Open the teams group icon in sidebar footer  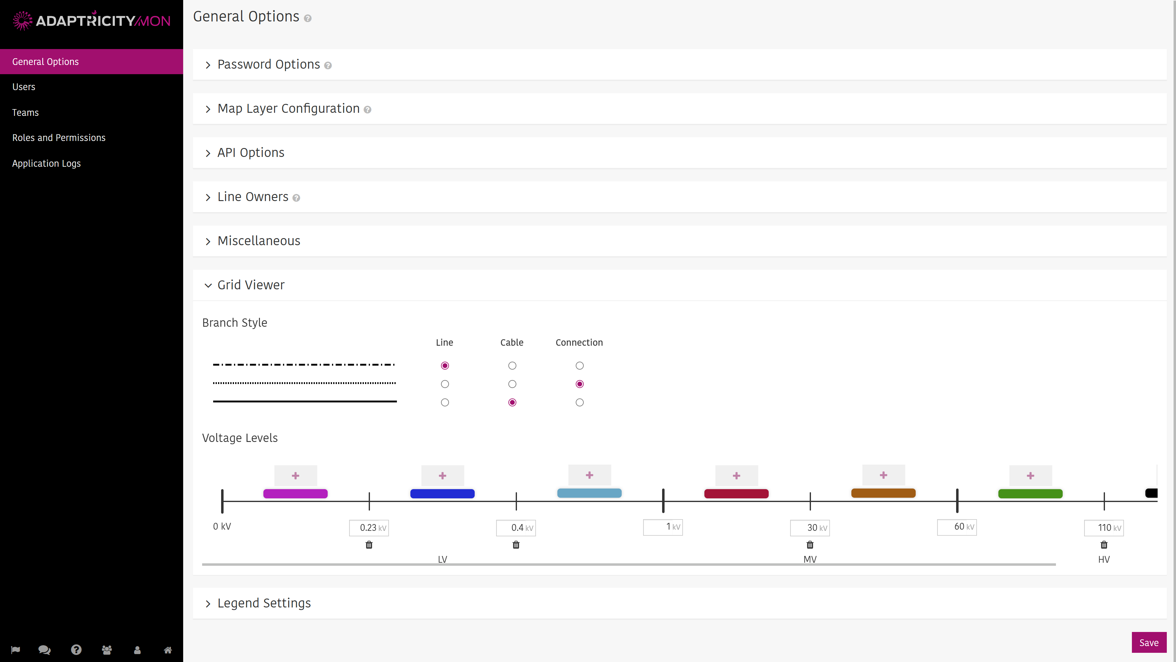click(x=107, y=650)
